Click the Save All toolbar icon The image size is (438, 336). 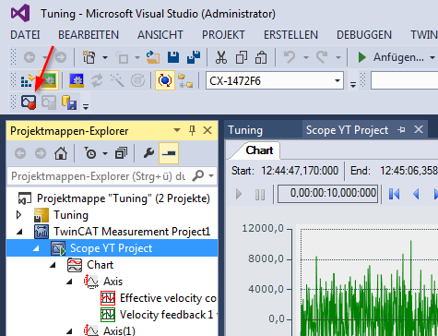194,57
